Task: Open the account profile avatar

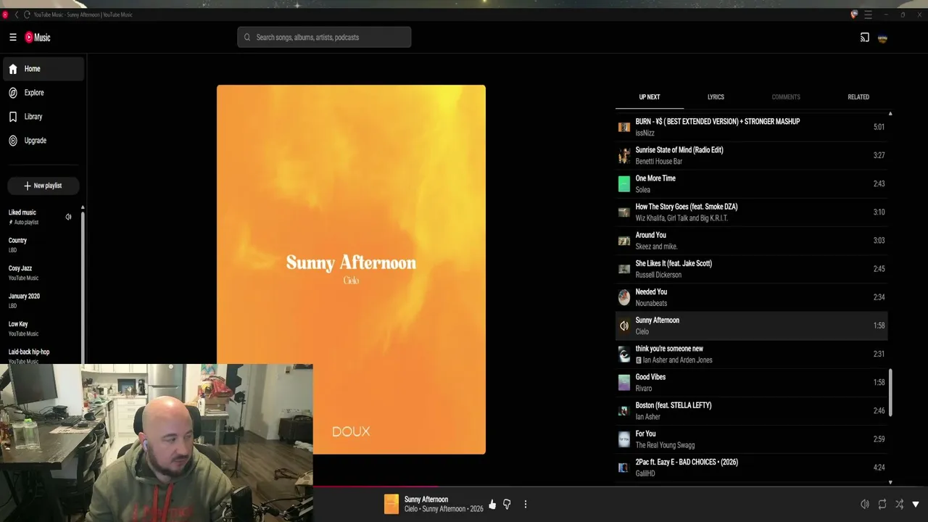Action: [x=882, y=38]
